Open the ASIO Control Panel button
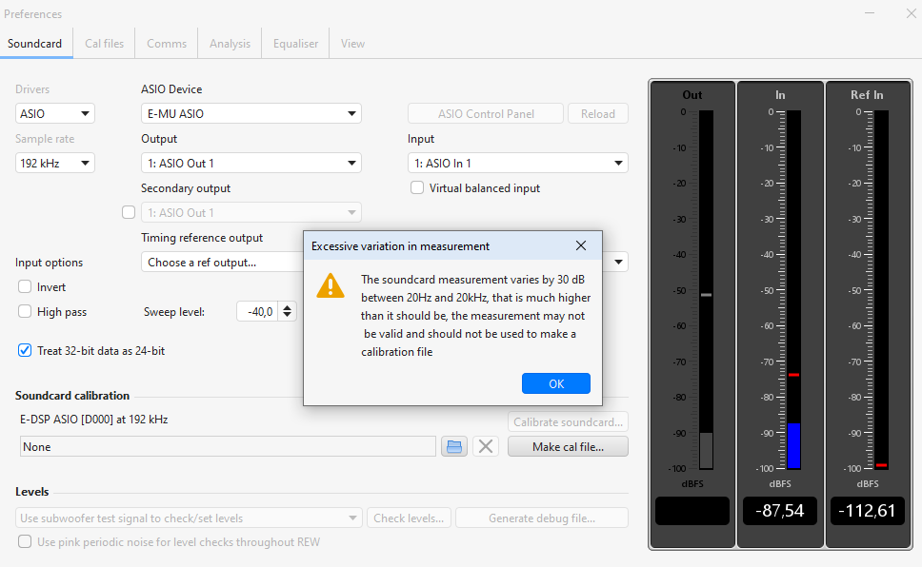The image size is (922, 567). [486, 114]
